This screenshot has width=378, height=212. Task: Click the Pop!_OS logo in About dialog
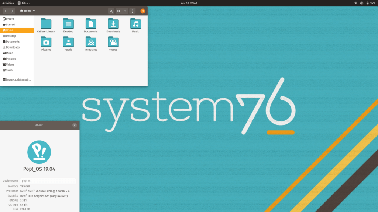[x=39, y=153]
